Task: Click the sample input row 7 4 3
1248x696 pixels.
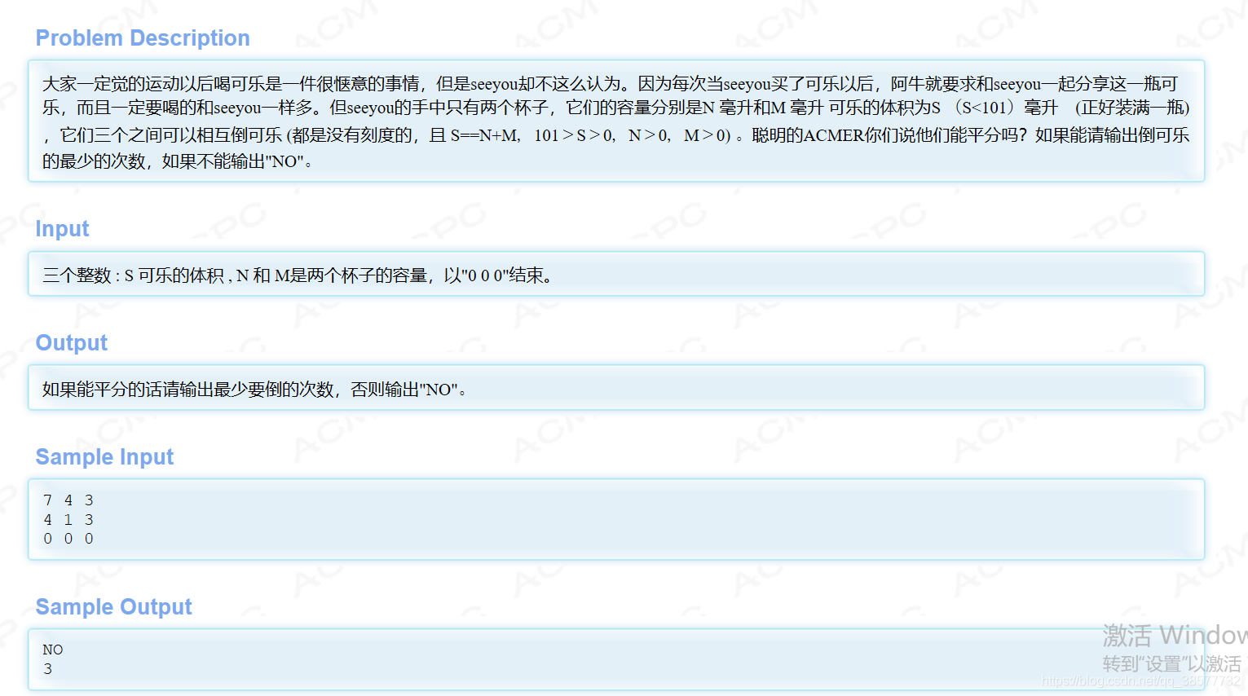Action: tap(68, 500)
